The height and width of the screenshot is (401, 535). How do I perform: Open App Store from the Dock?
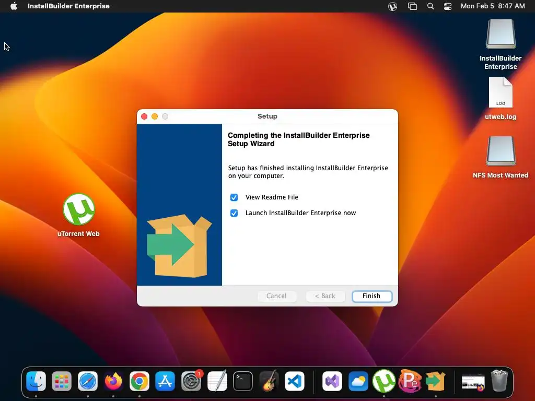point(165,381)
